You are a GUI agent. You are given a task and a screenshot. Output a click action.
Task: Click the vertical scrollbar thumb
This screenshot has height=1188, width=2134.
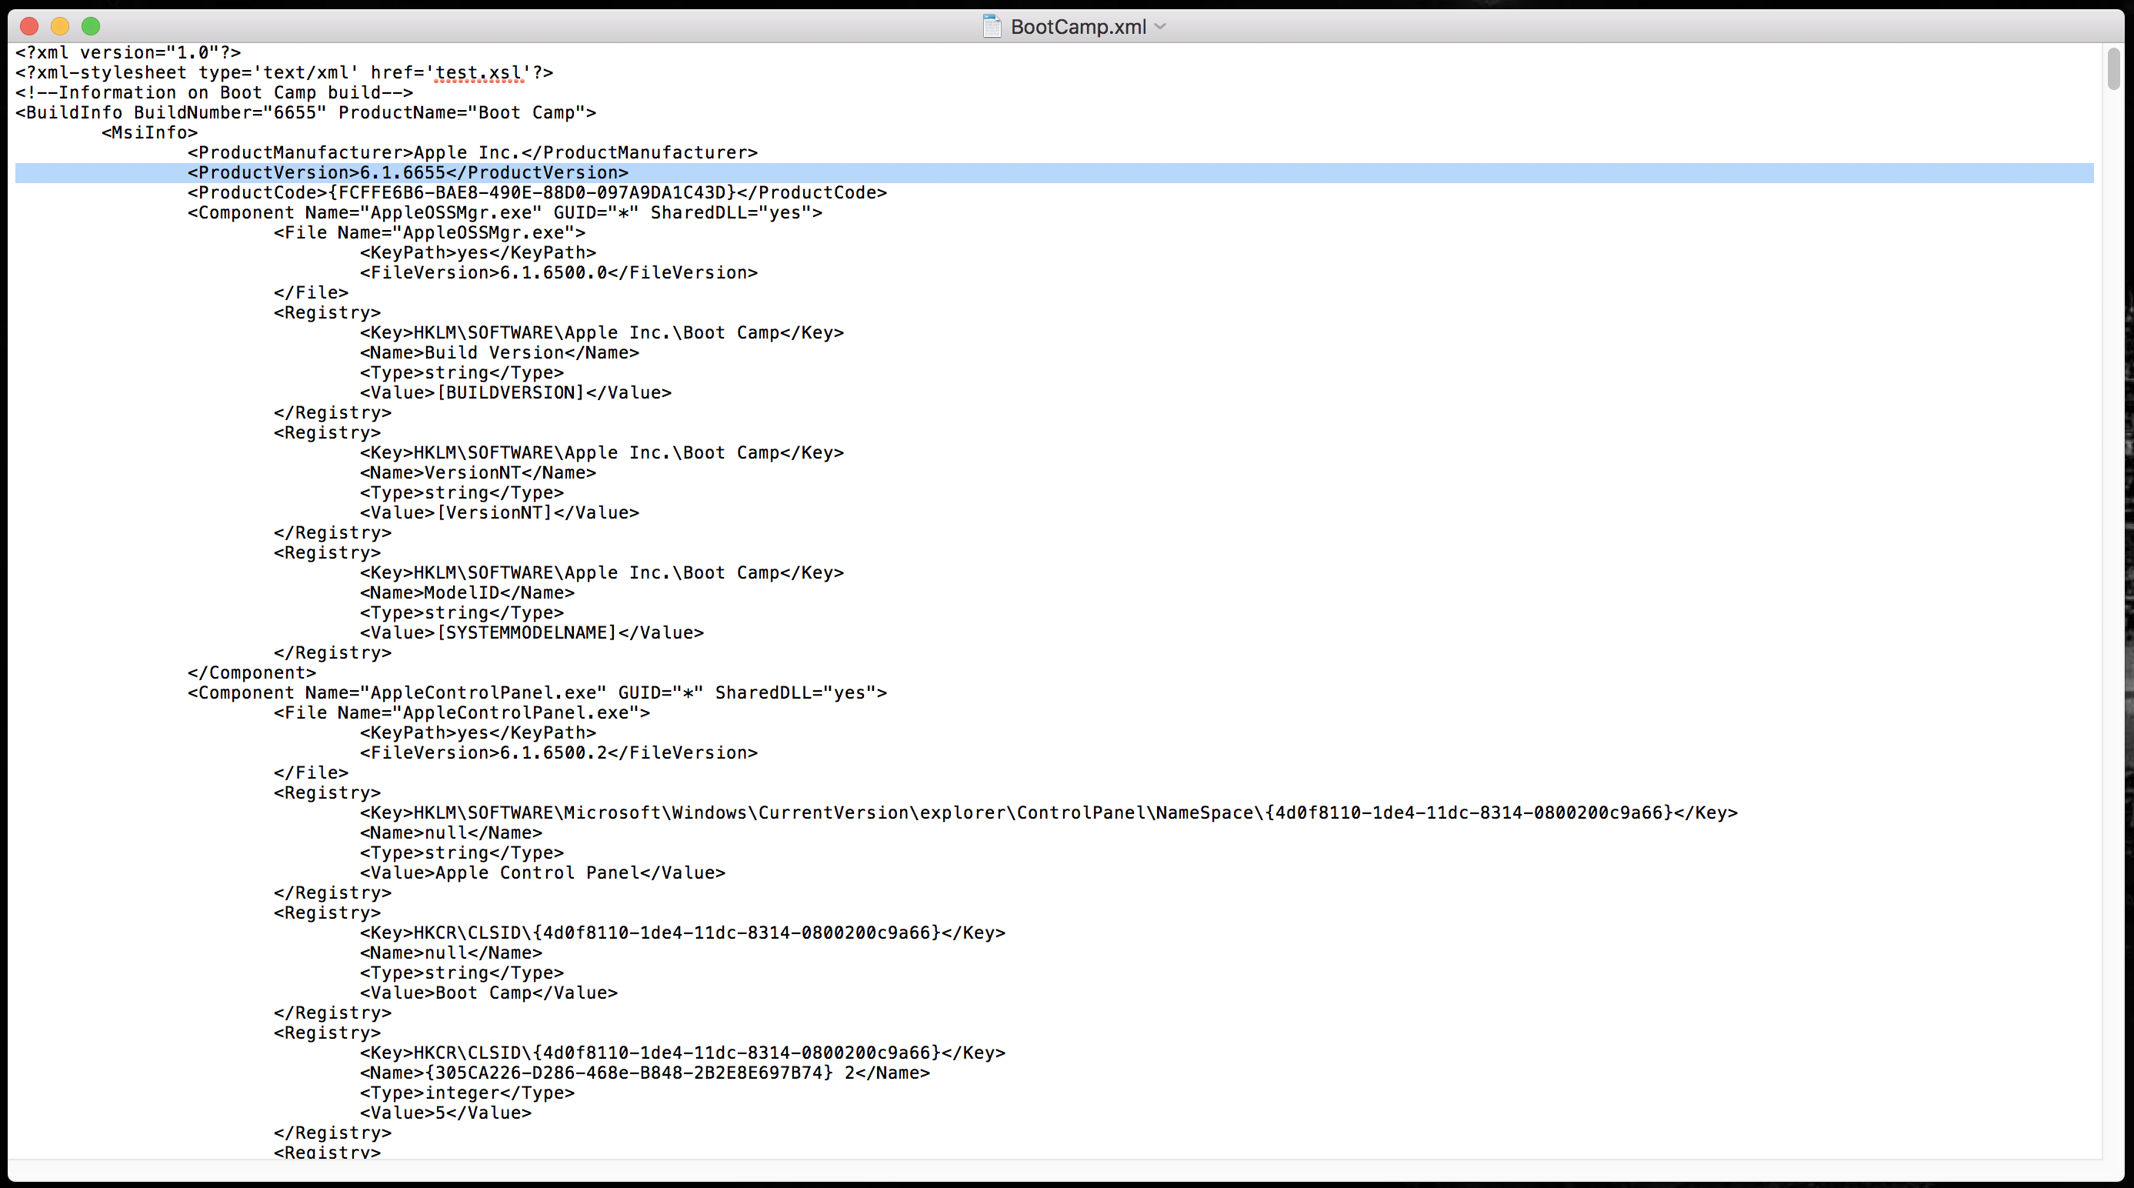[2113, 69]
